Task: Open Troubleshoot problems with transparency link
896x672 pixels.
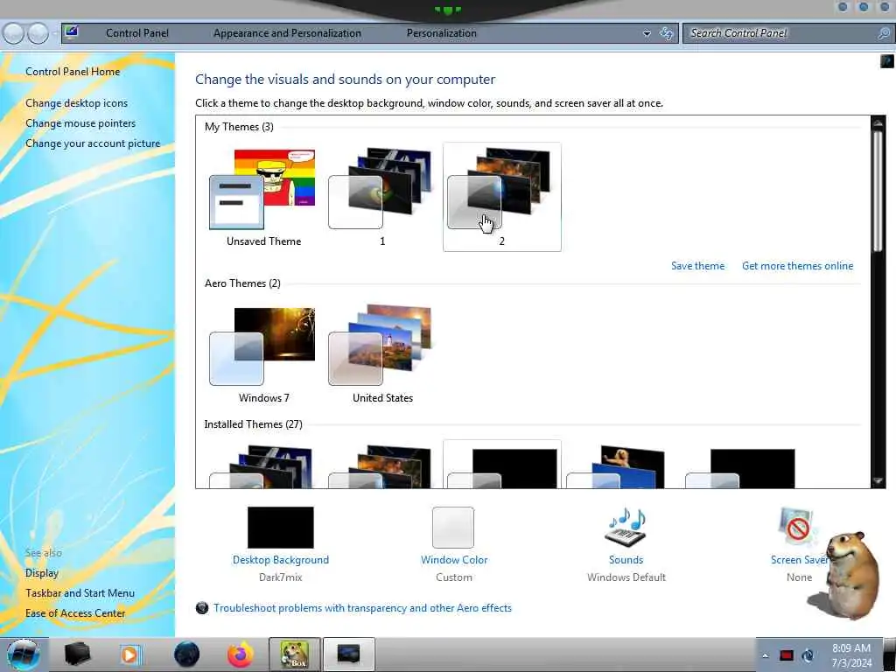Action: click(362, 608)
